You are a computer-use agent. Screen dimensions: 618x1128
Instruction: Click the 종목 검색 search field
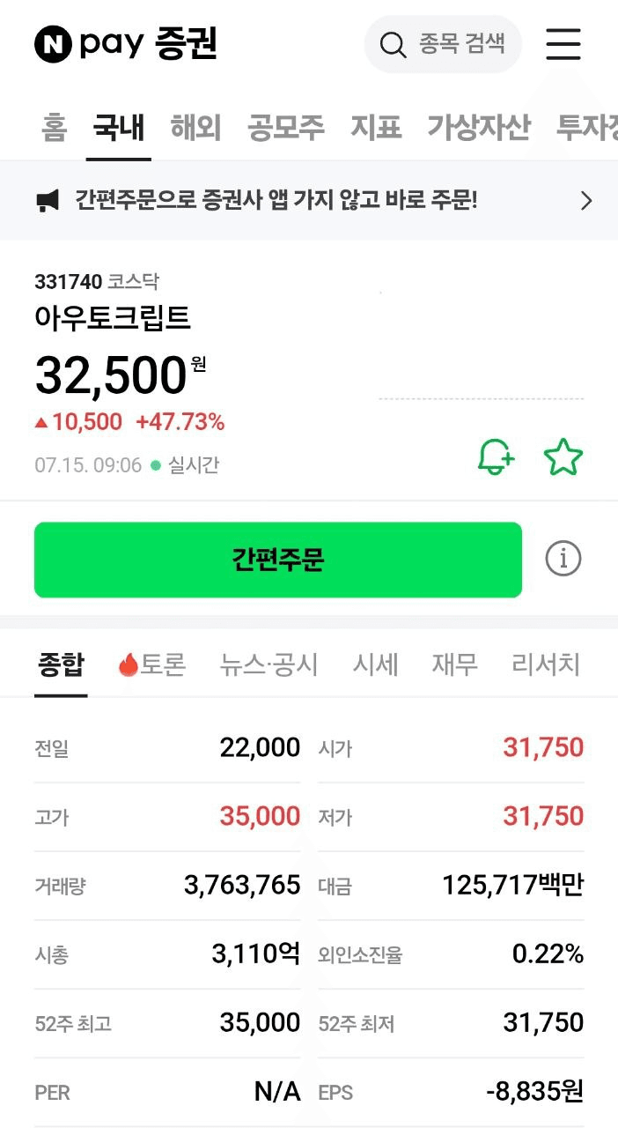pyautogui.click(x=443, y=44)
